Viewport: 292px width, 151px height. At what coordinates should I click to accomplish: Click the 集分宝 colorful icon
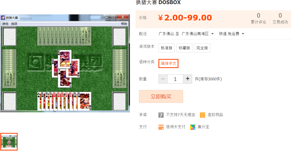pos(193,127)
